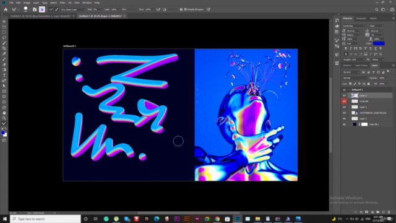The height and width of the screenshot is (223, 396).
Task: Toggle visibility of Artboard 1
Action: (x=344, y=90)
